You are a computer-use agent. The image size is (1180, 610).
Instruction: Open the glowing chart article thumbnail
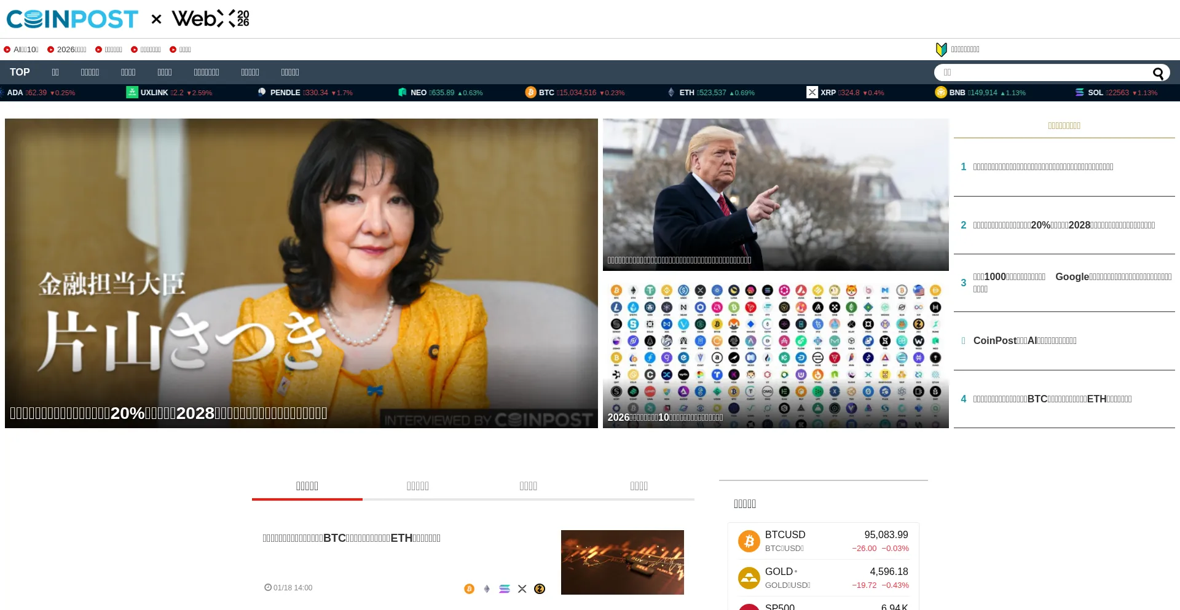[622, 562]
